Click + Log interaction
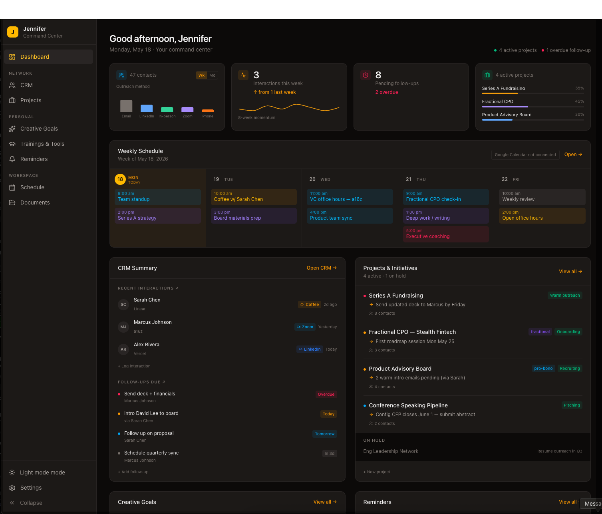Image resolution: width=602 pixels, height=514 pixels. [134, 366]
